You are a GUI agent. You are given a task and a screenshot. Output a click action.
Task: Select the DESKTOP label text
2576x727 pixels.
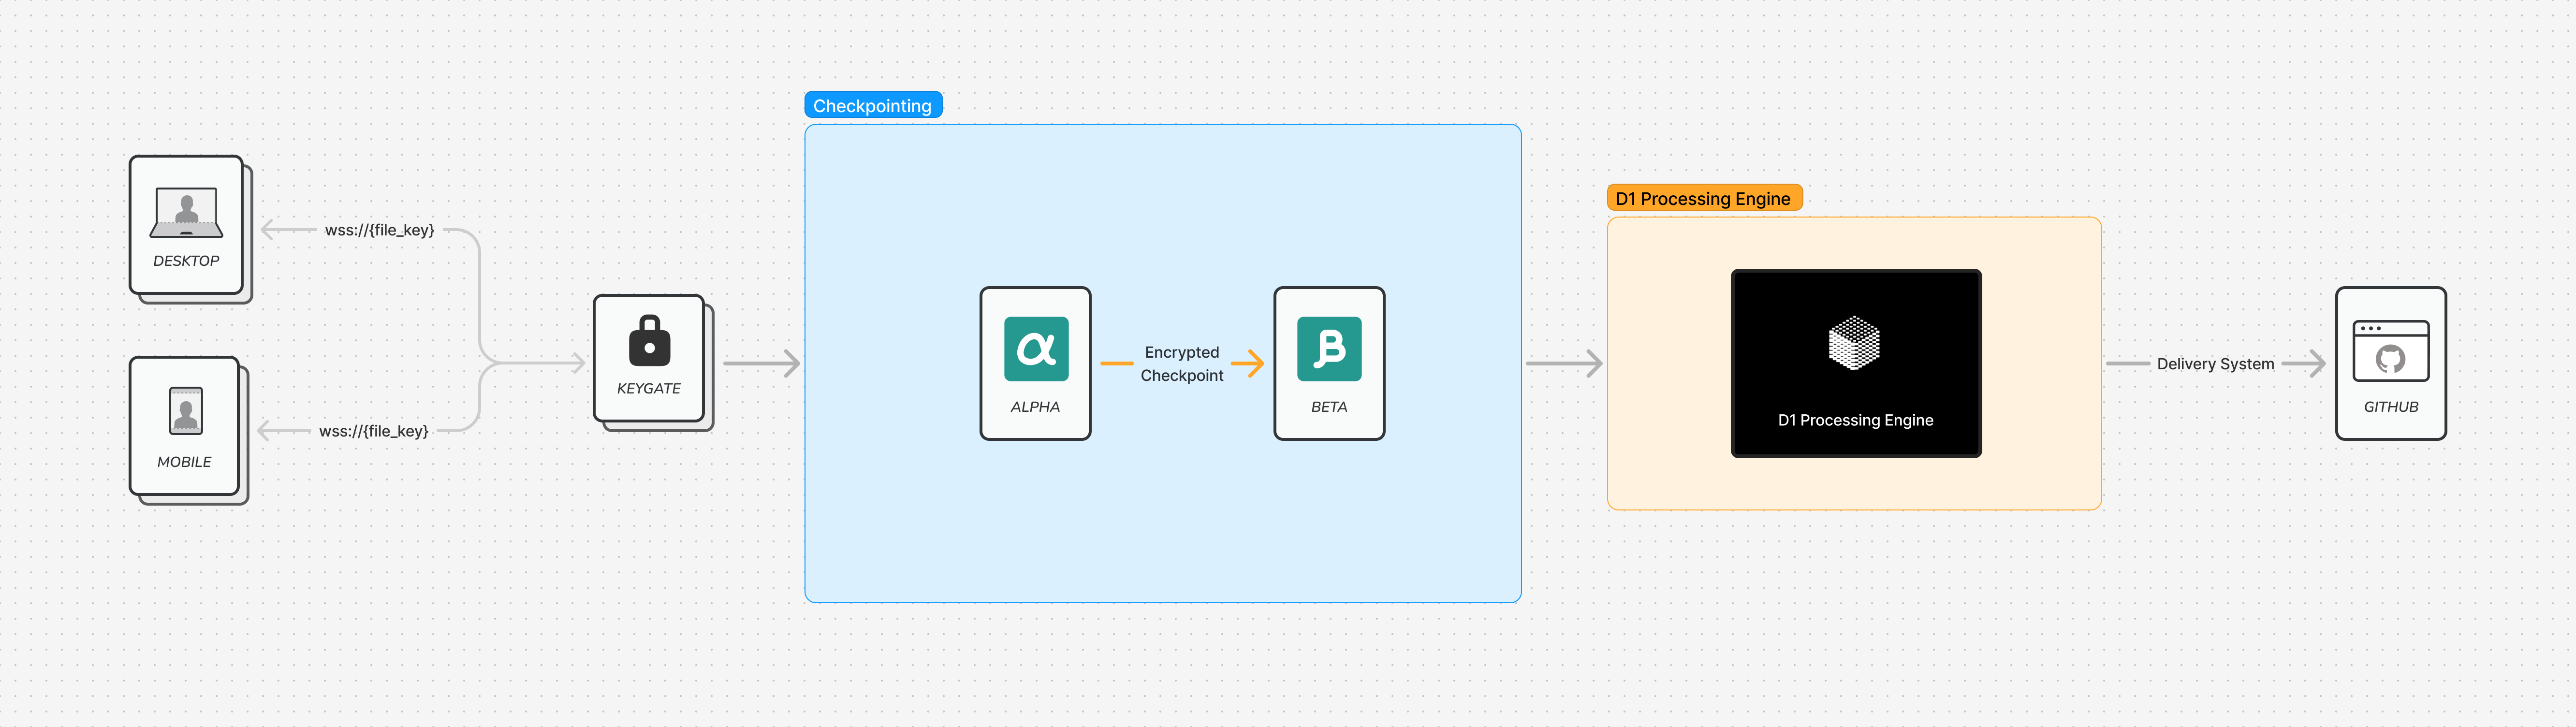186,261
